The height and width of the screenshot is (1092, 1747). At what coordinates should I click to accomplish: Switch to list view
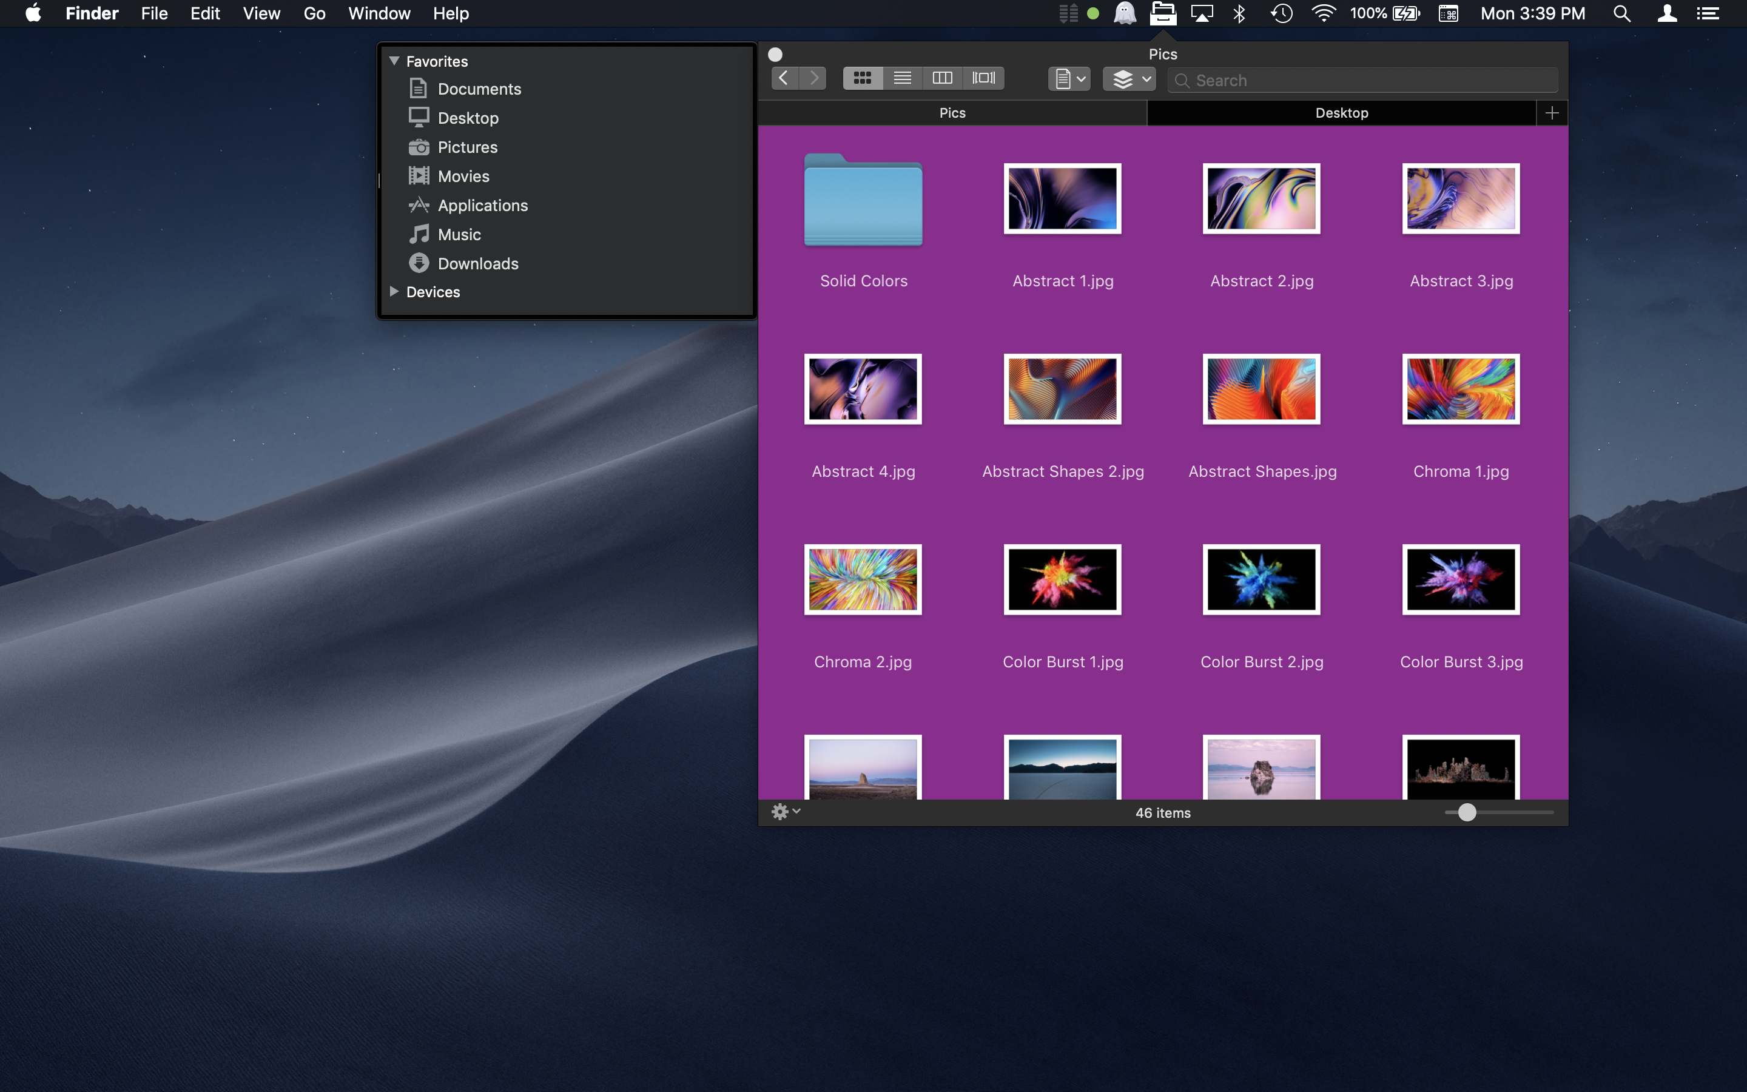[x=903, y=78]
